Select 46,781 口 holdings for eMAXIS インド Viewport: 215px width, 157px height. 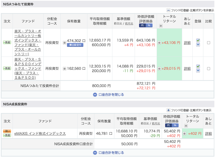[x=104, y=134]
